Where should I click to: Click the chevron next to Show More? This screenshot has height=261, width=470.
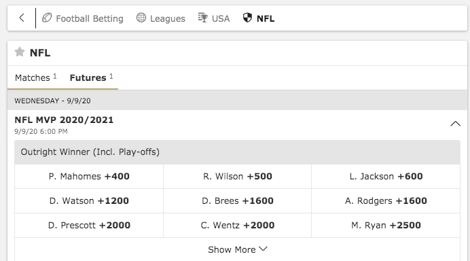[x=263, y=249]
